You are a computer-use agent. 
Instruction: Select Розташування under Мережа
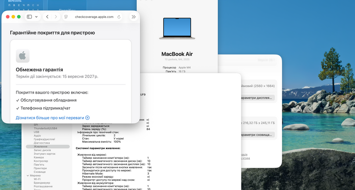pos(43,187)
